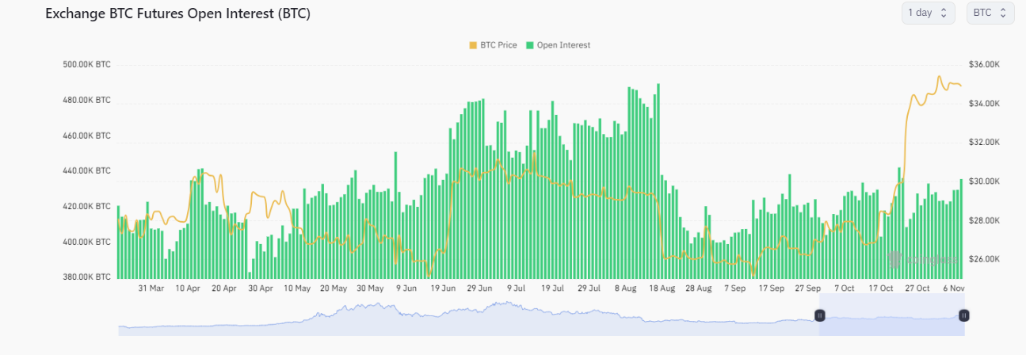Click the '27 Oct' x-axis date label
Image resolution: width=1026 pixels, height=355 pixels.
tap(917, 288)
